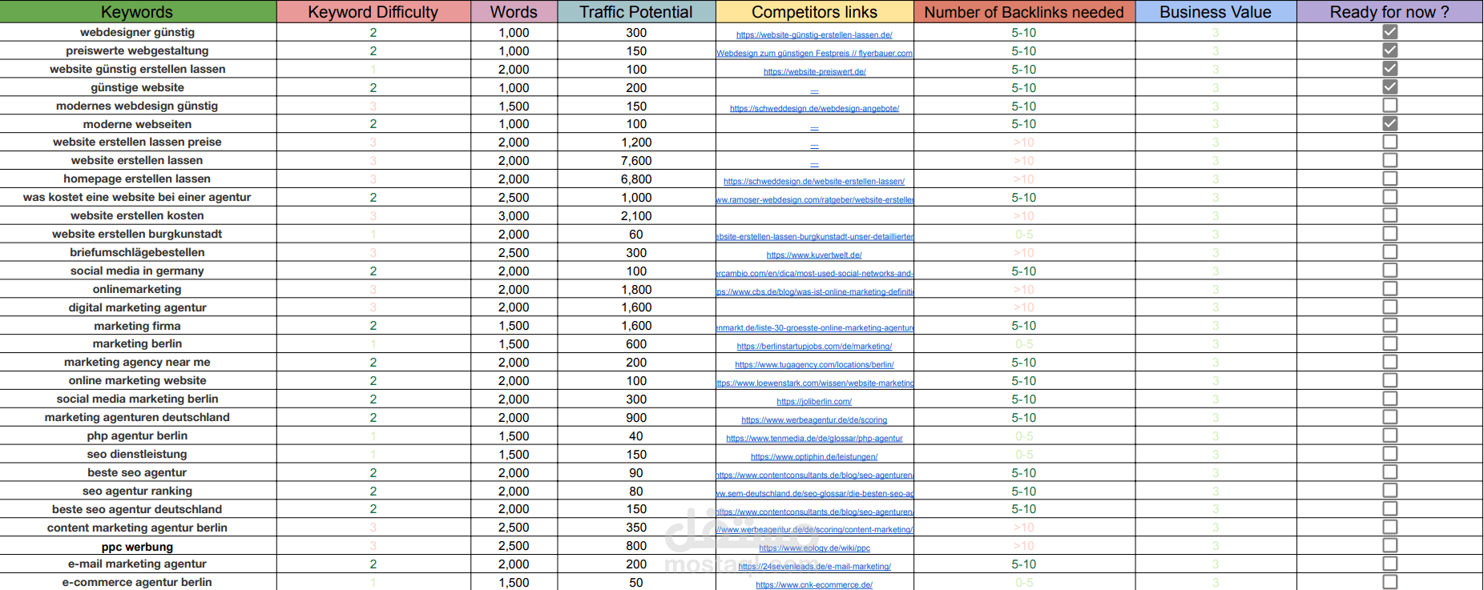Select the Competitors links header cell
The height and width of the screenshot is (590, 1484).
click(814, 12)
